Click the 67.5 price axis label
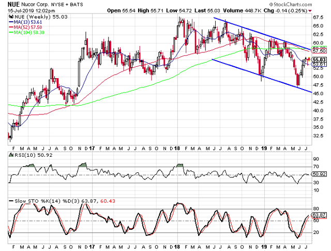Screen dimensions: 331x251 pyautogui.click(x=319, y=17)
